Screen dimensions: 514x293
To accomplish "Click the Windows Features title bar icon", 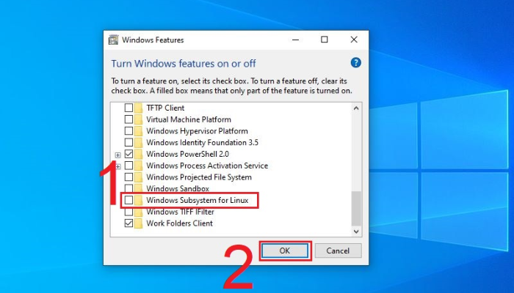I will (114, 40).
